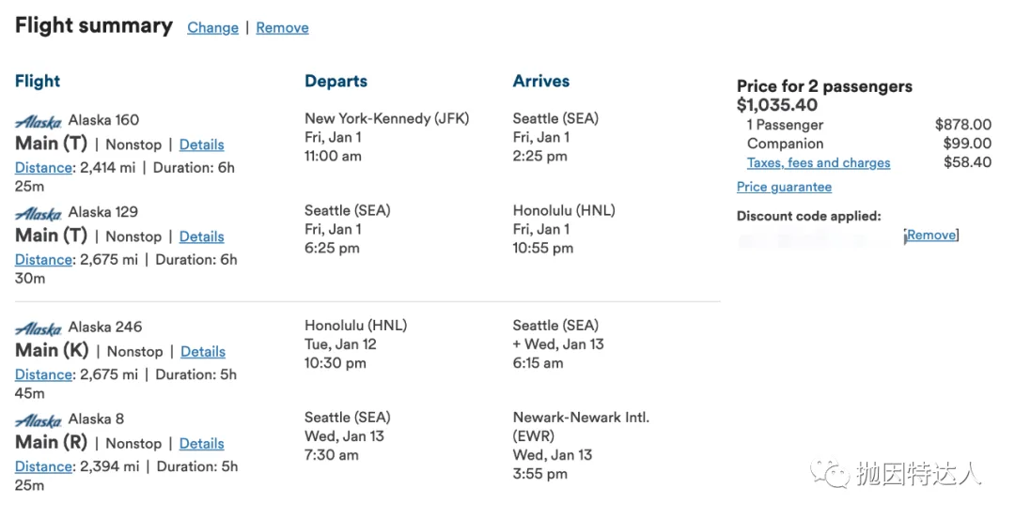Image resolution: width=1015 pixels, height=518 pixels.
Task: Click the Alaska logo beside flight 246
Action: pos(39,328)
